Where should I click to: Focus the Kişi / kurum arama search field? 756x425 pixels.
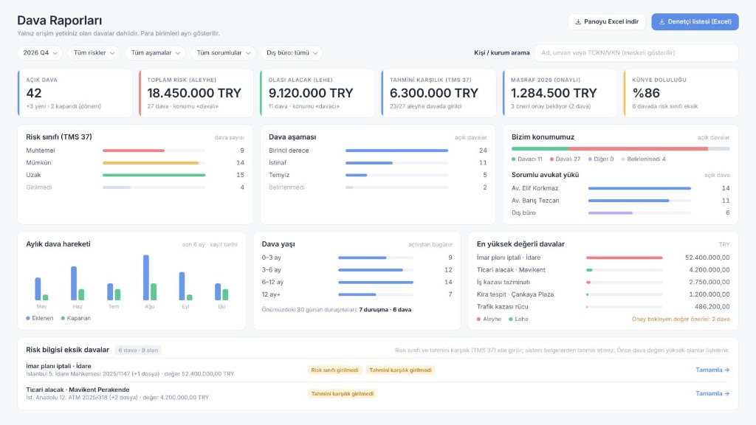click(636, 53)
